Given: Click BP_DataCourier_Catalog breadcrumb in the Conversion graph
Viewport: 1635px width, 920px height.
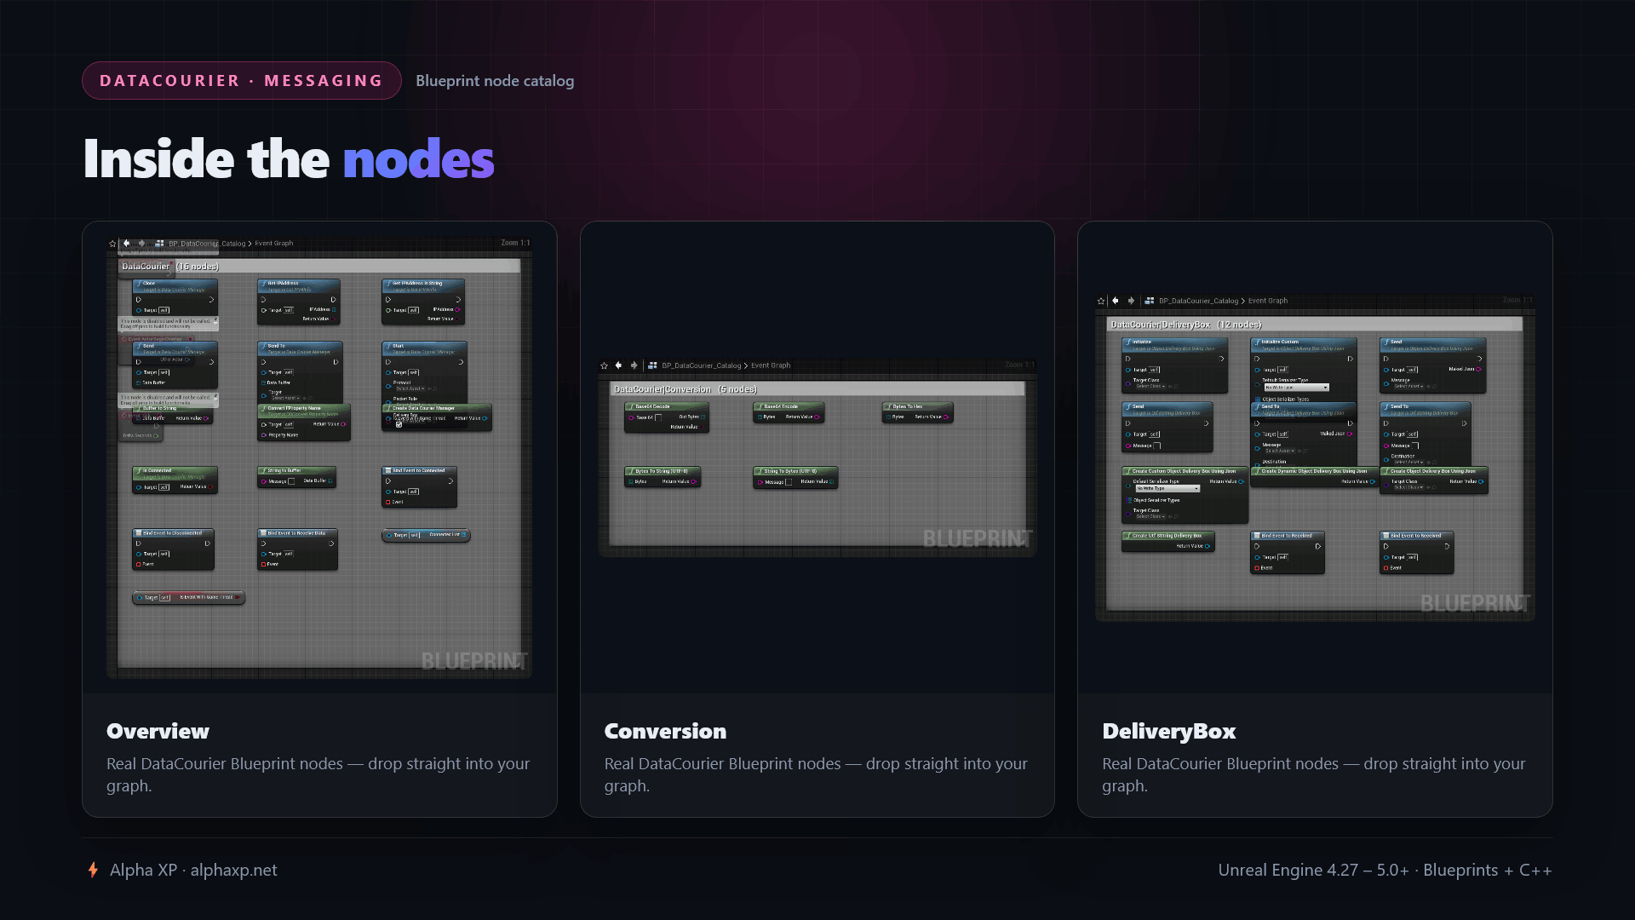Looking at the screenshot, I should coord(702,365).
